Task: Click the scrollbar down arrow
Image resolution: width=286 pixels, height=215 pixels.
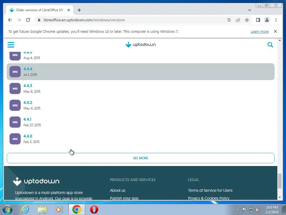Action: 280,197
